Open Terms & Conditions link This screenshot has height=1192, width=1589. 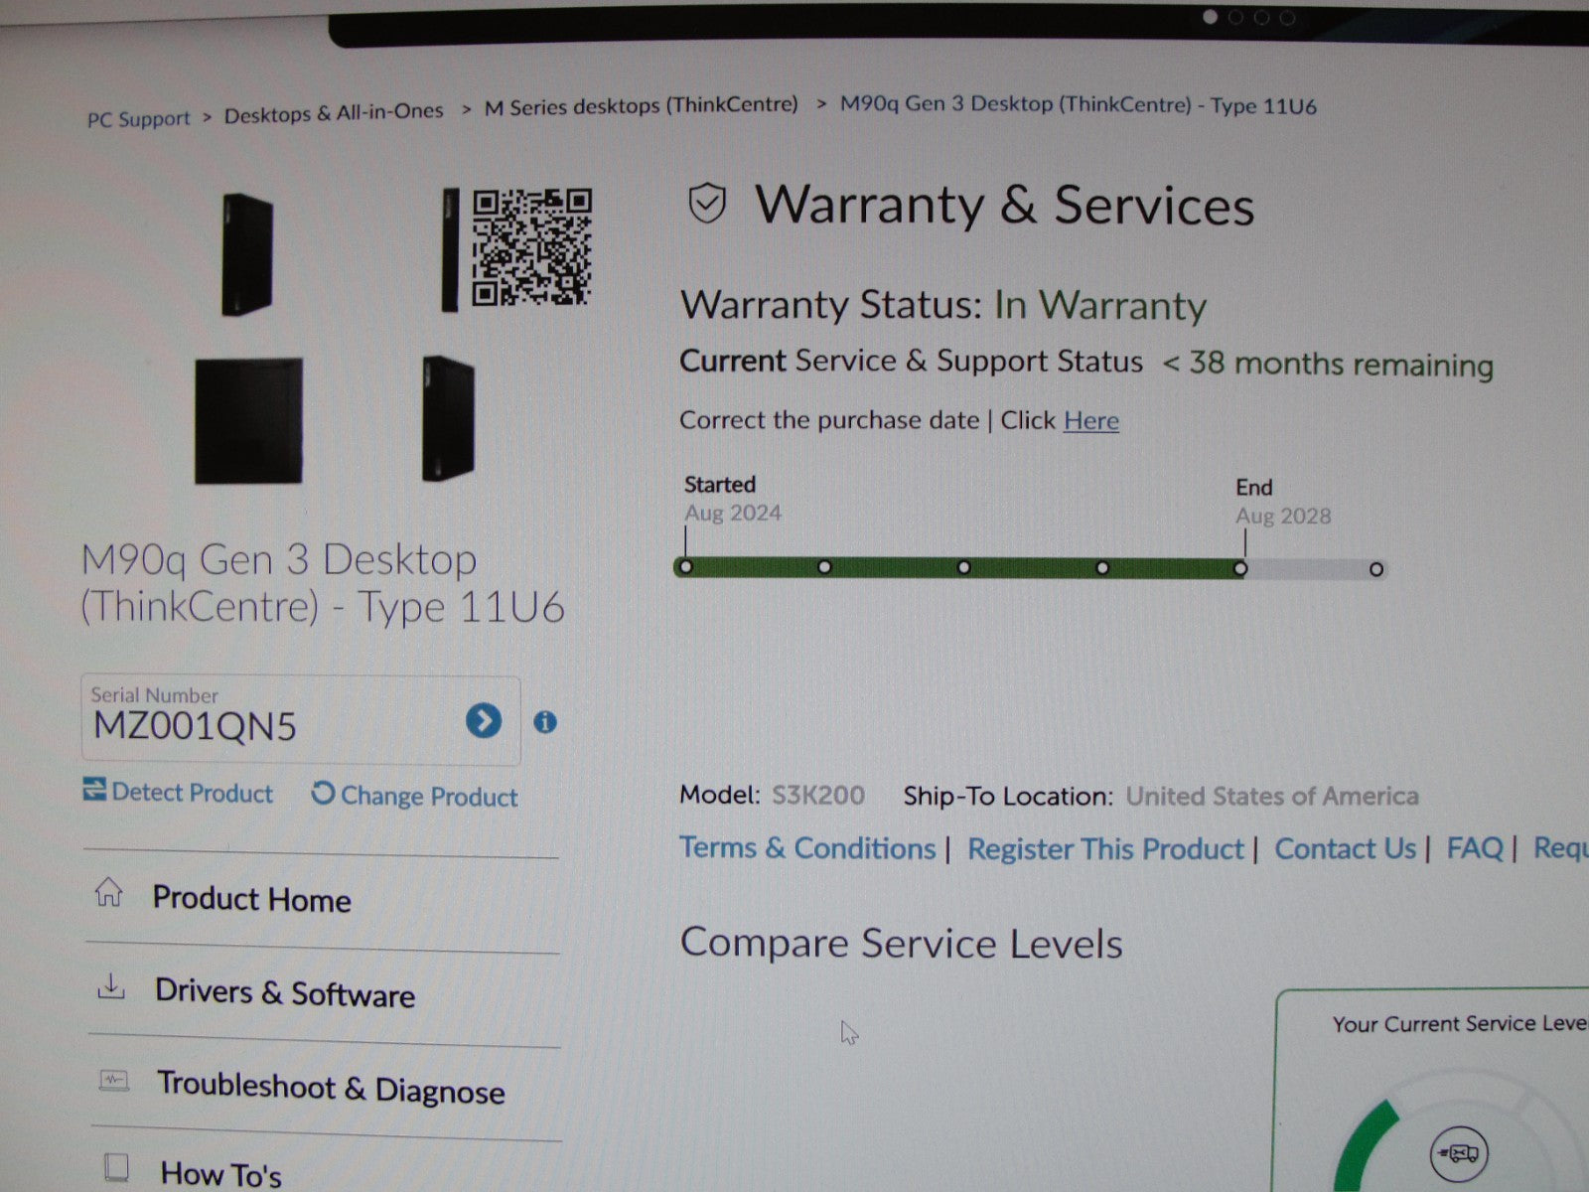click(806, 848)
